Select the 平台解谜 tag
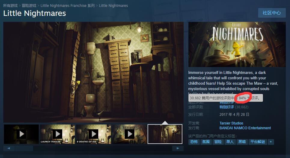Screen dimensions: 290x158 click(258, 142)
